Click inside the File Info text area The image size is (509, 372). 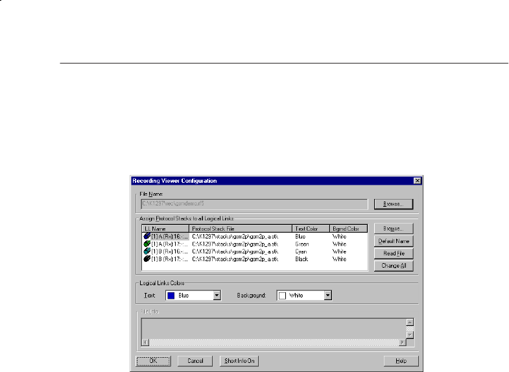pos(274,329)
